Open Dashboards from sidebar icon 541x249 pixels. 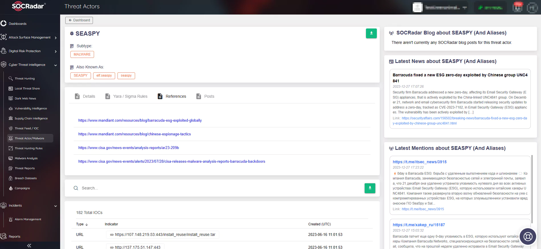coord(3,23)
